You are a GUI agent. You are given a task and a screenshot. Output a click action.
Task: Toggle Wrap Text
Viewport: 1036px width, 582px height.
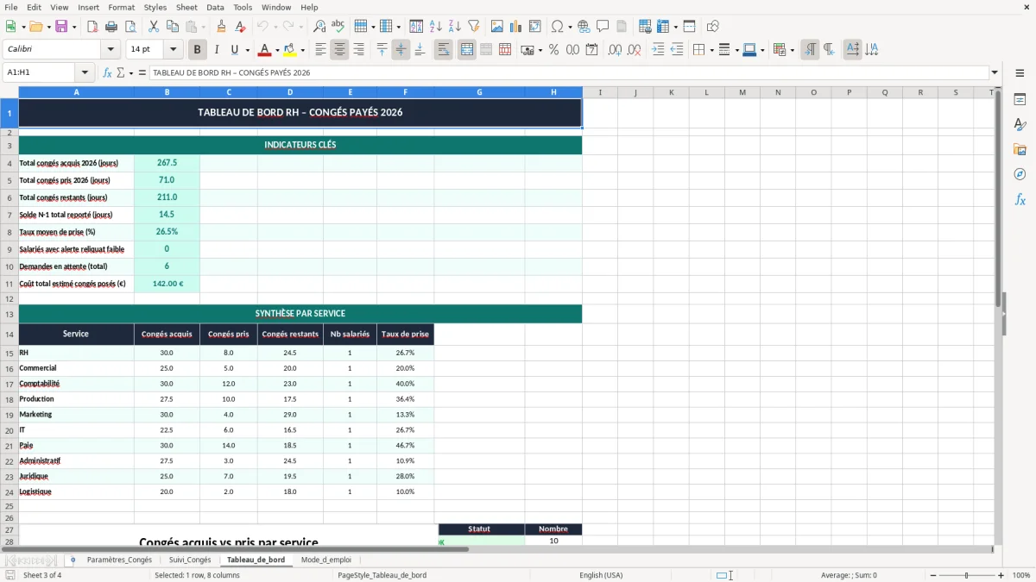[444, 50]
